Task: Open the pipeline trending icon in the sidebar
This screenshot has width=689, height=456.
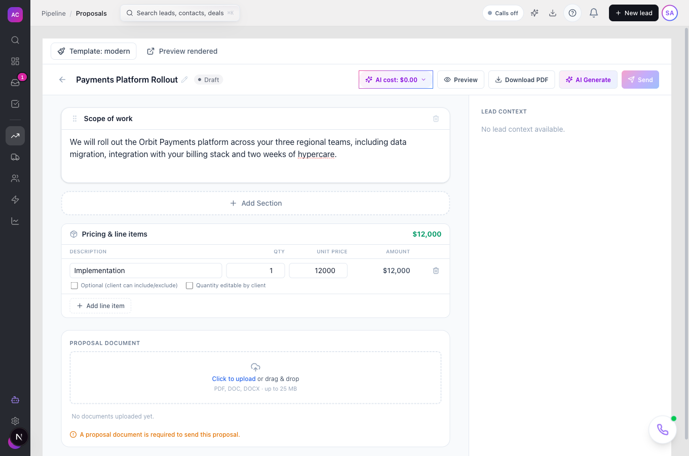Action: tap(15, 136)
